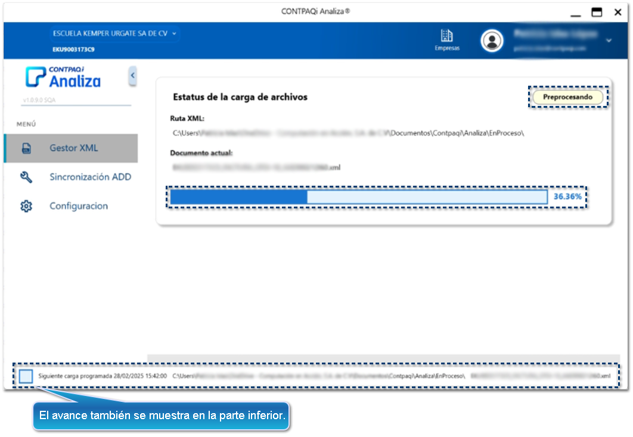The image size is (633, 437).
Task: Click the user profile avatar icon
Action: (492, 40)
